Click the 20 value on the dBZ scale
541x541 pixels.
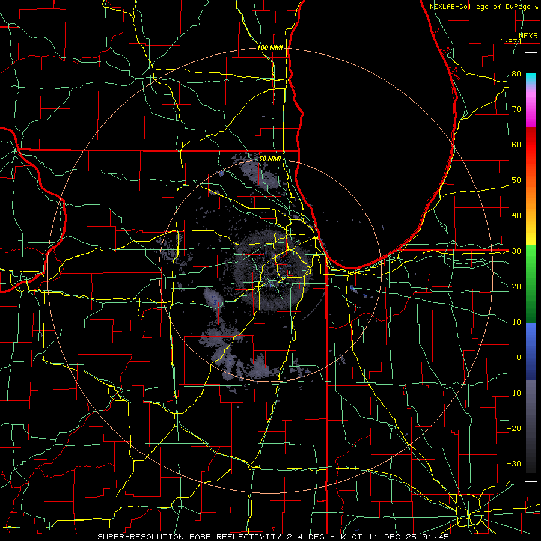point(516,286)
